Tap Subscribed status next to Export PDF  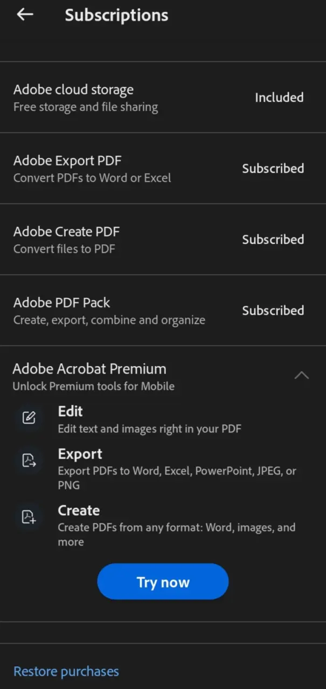pos(273,168)
